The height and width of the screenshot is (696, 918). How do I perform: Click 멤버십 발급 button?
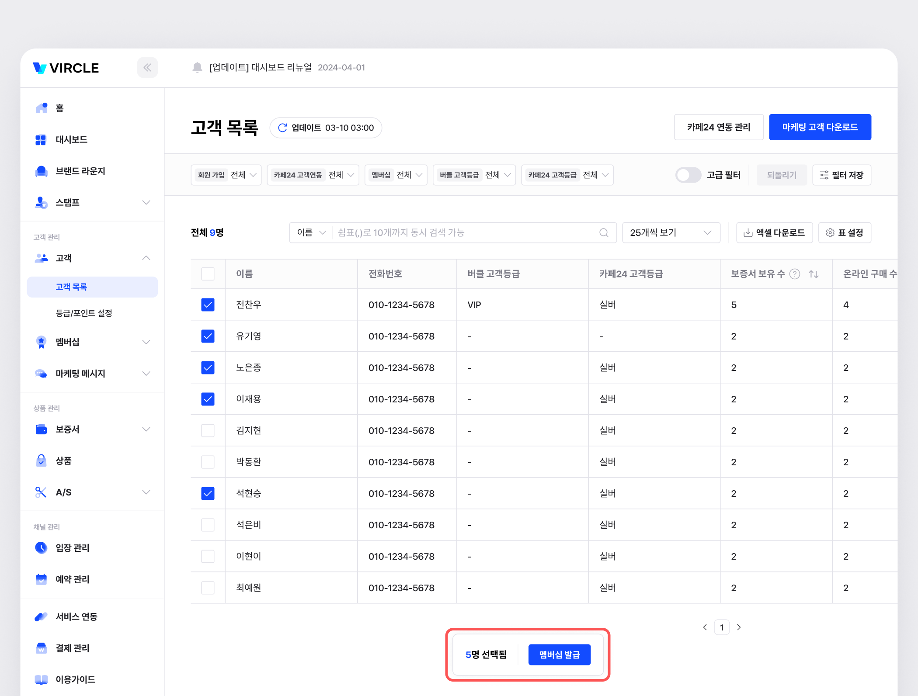pyautogui.click(x=559, y=654)
